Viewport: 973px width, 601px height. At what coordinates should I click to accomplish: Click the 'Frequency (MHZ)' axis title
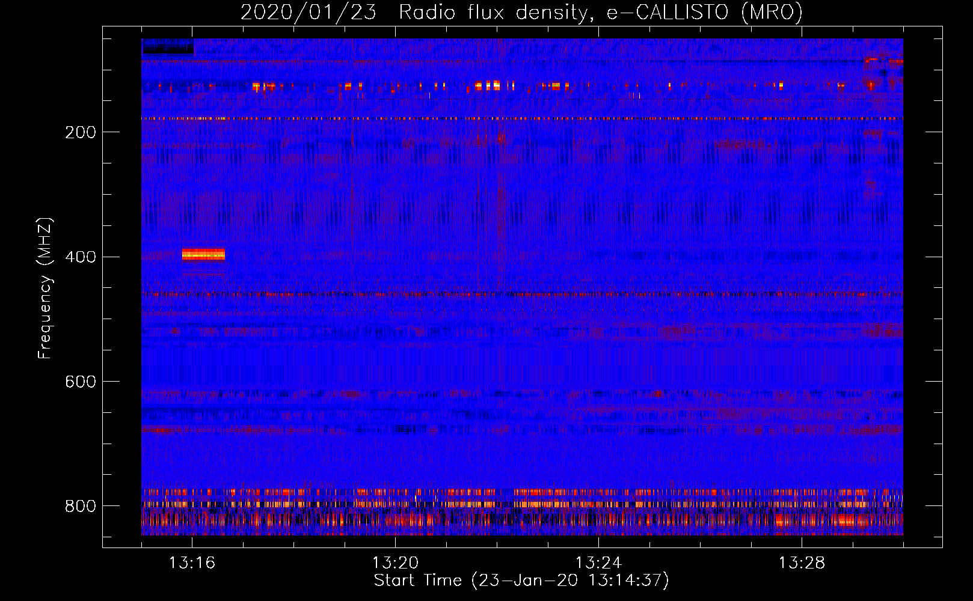(x=45, y=288)
